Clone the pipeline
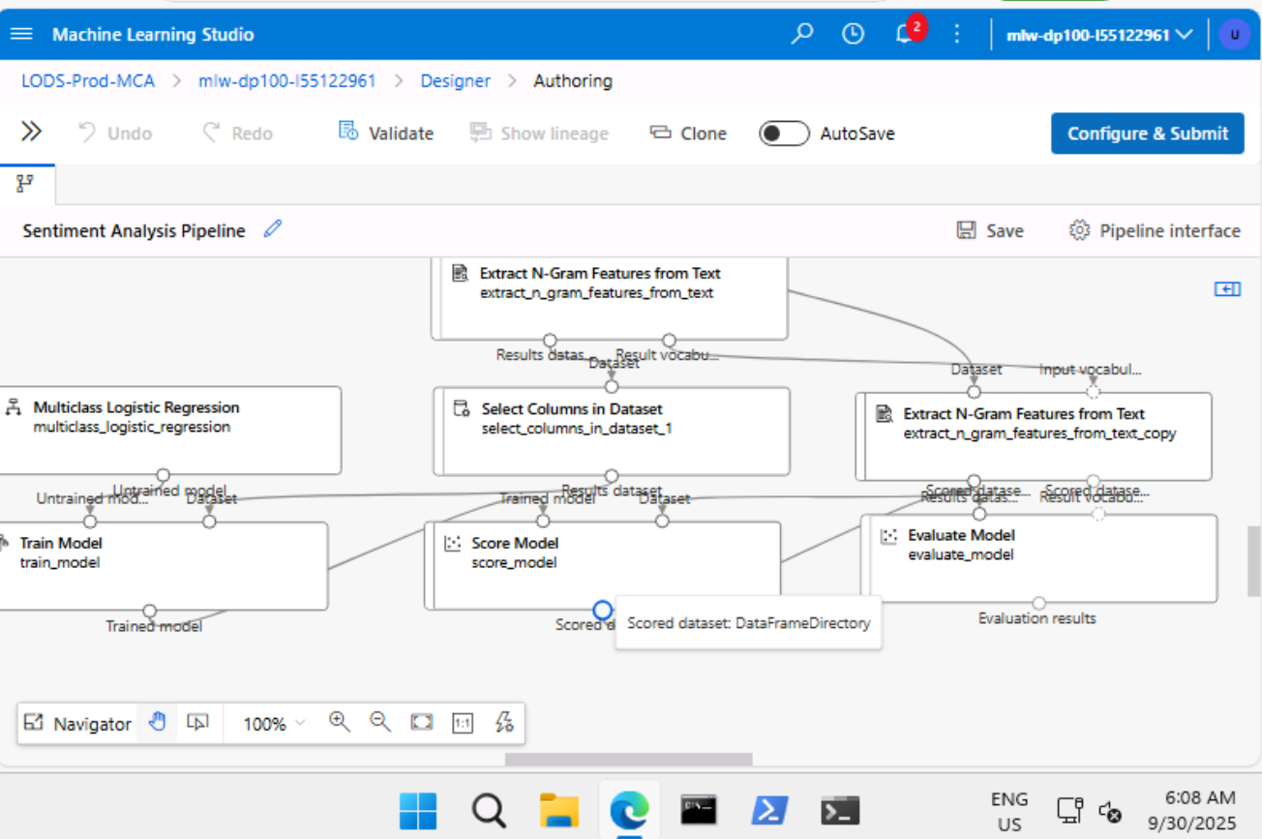This screenshot has width=1262, height=839. click(x=688, y=134)
